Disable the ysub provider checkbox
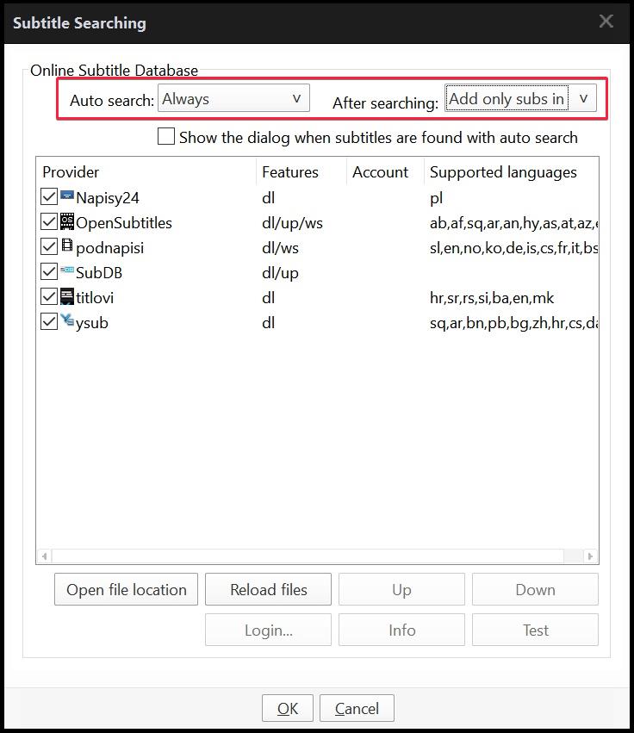The height and width of the screenshot is (733, 634). click(49, 321)
